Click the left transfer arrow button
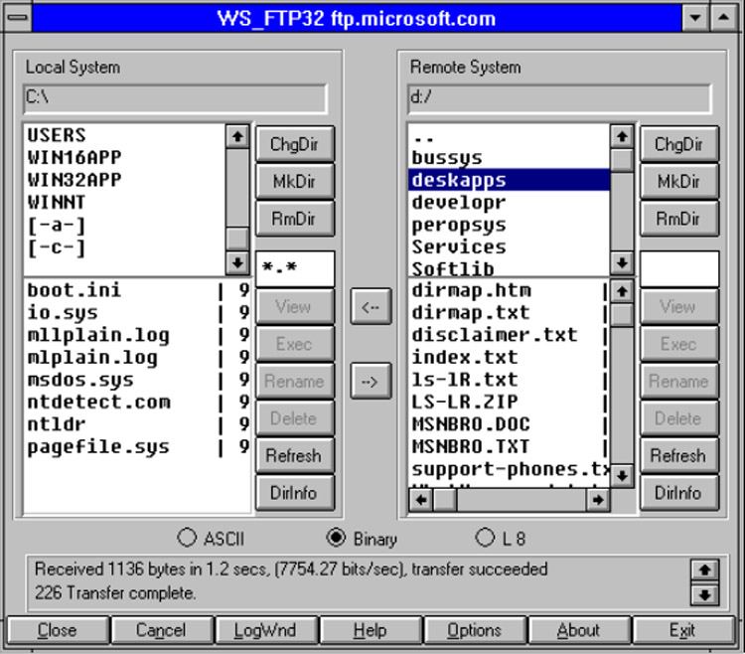The image size is (745, 654). tap(372, 306)
